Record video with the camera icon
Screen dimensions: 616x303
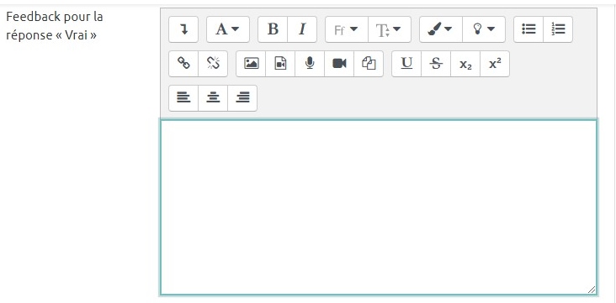point(339,64)
